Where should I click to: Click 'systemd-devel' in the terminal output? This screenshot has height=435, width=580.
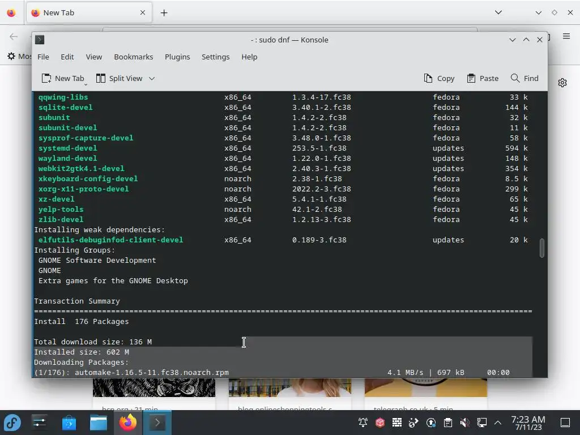68,148
